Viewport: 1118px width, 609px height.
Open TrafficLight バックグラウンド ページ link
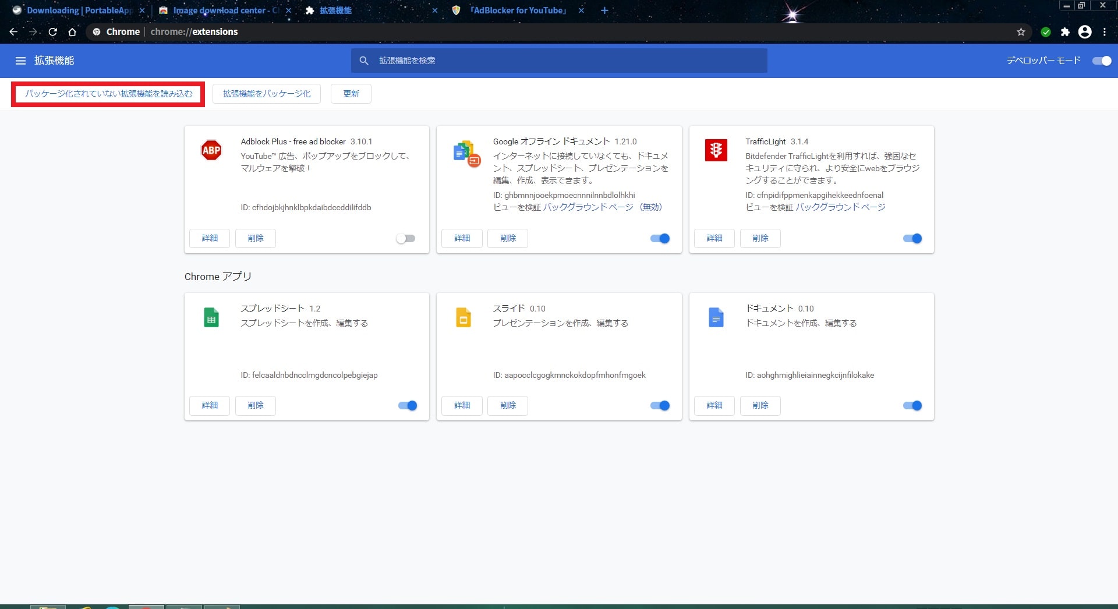(840, 207)
